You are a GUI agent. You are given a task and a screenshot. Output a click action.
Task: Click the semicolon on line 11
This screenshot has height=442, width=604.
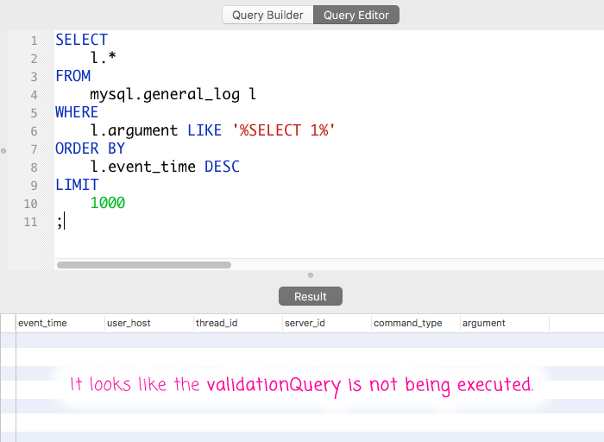(60, 223)
